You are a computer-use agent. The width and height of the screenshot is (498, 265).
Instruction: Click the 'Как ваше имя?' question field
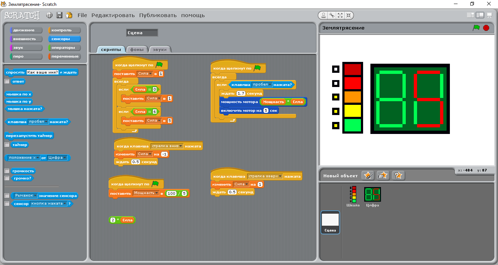point(43,72)
